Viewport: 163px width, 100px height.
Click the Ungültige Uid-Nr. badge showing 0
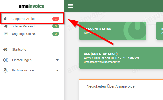56,34
